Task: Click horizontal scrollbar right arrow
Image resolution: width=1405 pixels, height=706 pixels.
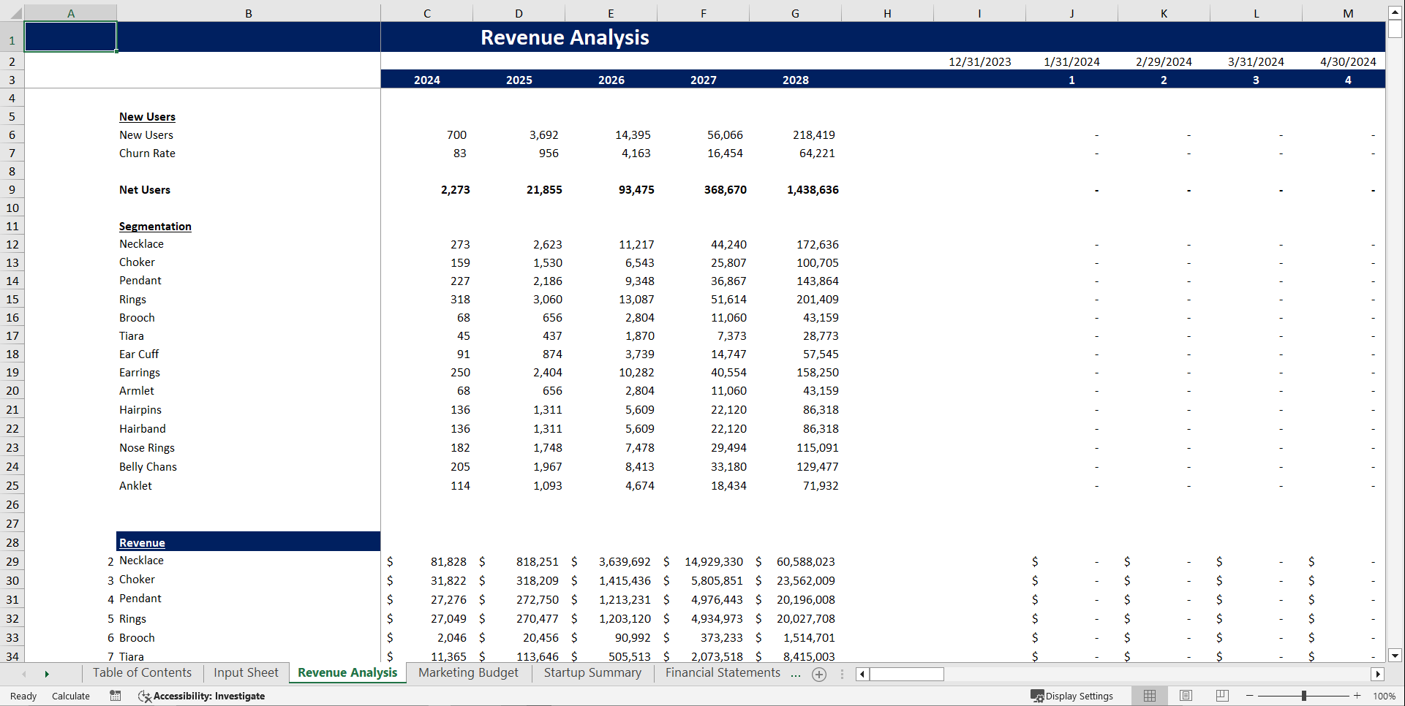Action: click(x=1378, y=675)
